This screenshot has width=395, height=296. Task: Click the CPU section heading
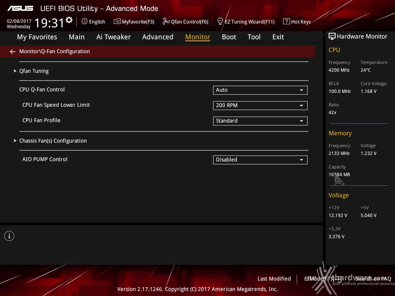(x=334, y=50)
